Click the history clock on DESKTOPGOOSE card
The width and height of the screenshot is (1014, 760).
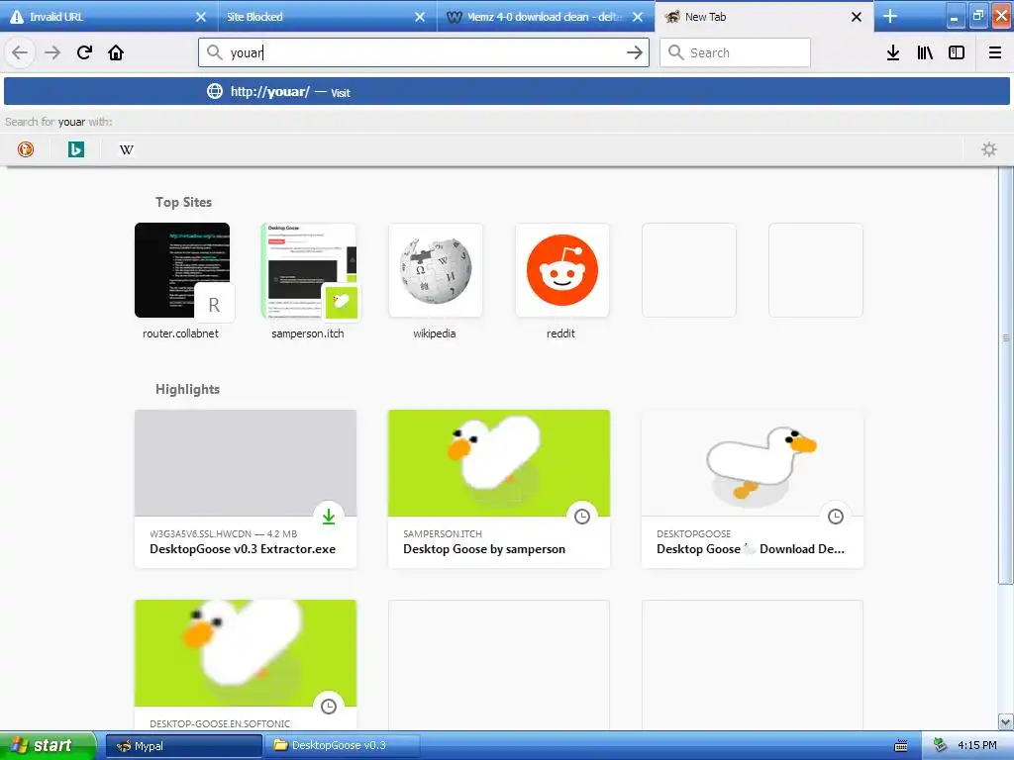tap(836, 517)
